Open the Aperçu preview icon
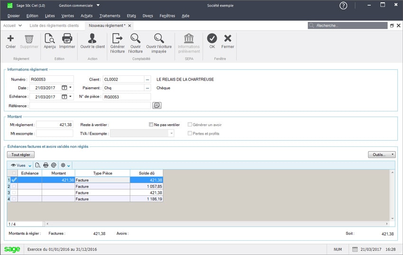Screen dimensions: 403x255 (x=50, y=39)
